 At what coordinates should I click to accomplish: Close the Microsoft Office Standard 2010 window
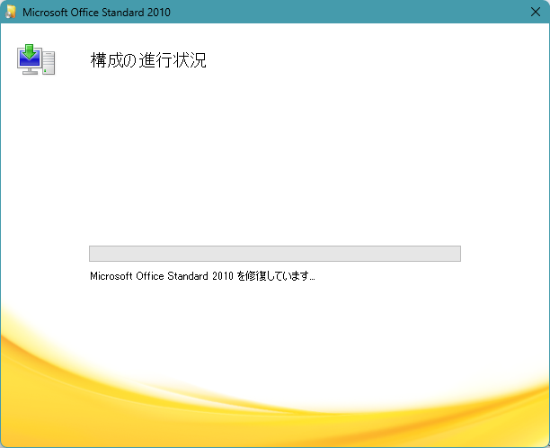click(536, 12)
